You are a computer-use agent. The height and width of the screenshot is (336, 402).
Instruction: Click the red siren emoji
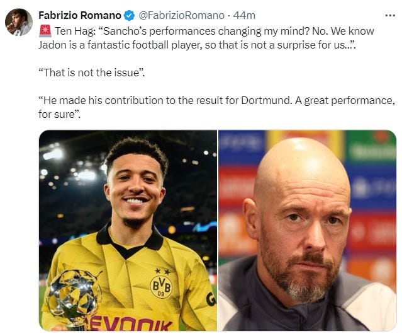tap(46, 31)
